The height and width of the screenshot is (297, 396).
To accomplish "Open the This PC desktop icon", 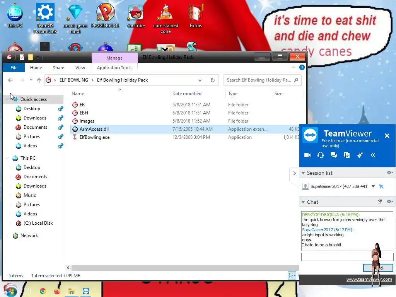I will (x=15, y=15).
